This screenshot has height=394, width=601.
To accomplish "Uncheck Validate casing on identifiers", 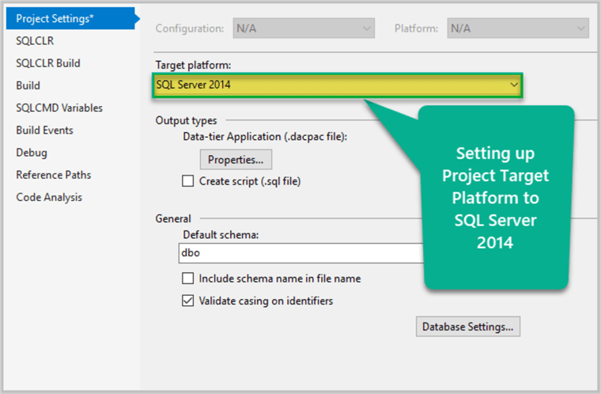I will [188, 301].
